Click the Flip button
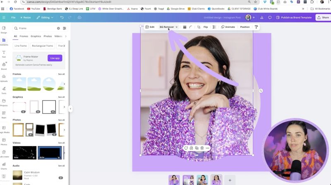331x185 pixels. pyautogui.click(x=206, y=27)
